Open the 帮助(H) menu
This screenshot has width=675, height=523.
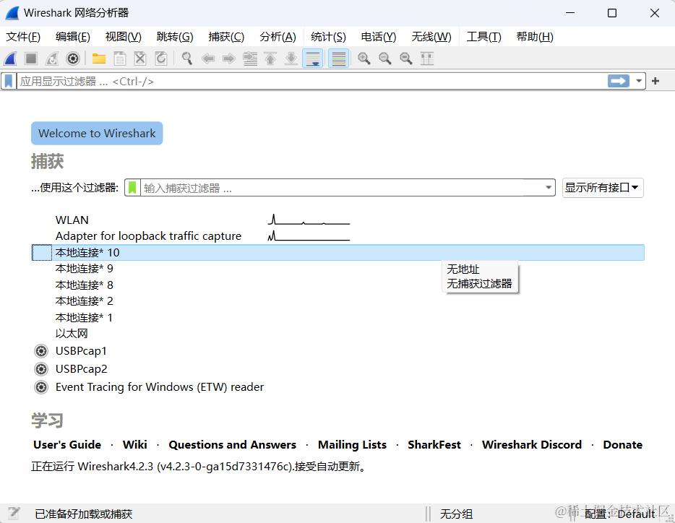535,37
